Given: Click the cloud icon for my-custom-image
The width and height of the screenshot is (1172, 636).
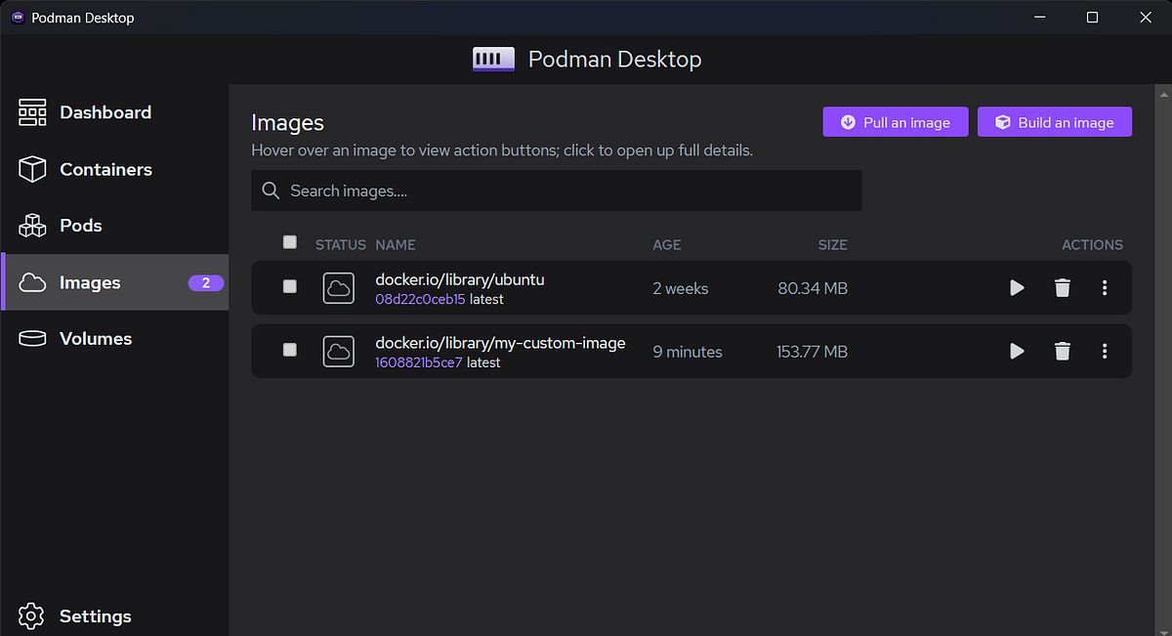Looking at the screenshot, I should click(x=338, y=351).
